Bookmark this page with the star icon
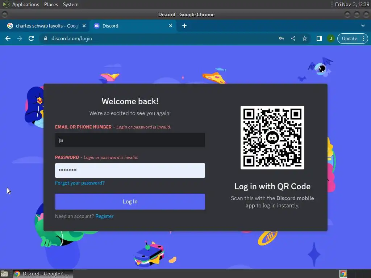371x278 pixels. point(304,38)
